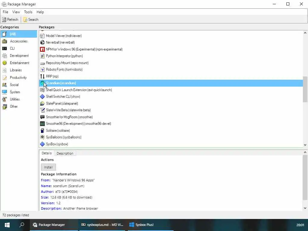Select the Utilities category icon
The image size is (308, 231).
[x=5, y=99]
